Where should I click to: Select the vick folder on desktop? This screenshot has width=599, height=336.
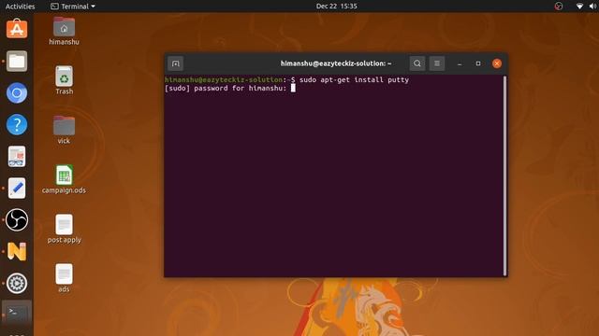pyautogui.click(x=64, y=130)
